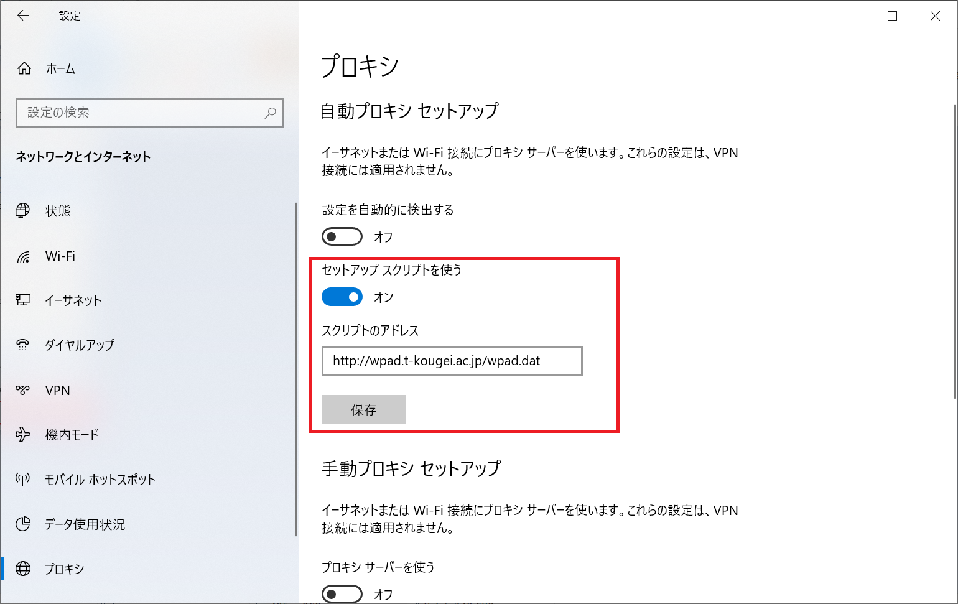Image resolution: width=958 pixels, height=604 pixels.
Task: Click the Wi-Fi signal icon in the sidebar
Action: click(x=23, y=256)
